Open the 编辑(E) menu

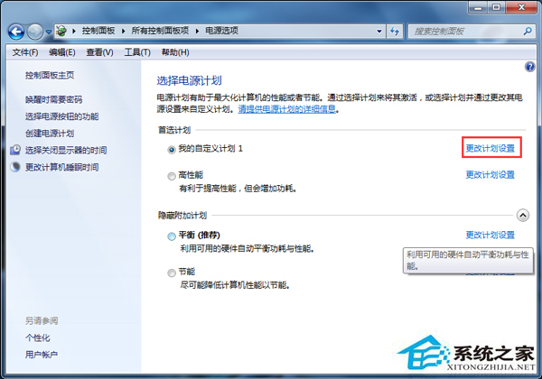pos(61,52)
